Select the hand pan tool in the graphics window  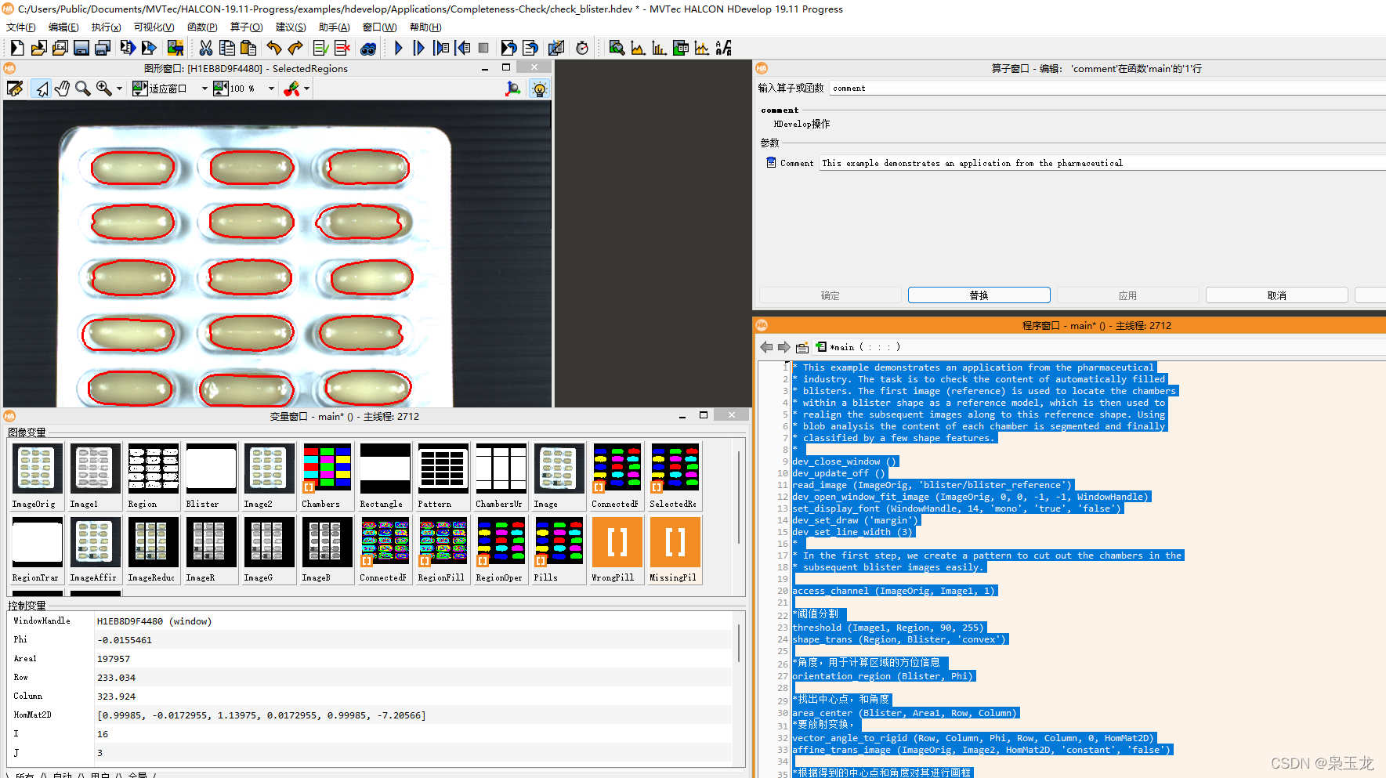tap(62, 89)
